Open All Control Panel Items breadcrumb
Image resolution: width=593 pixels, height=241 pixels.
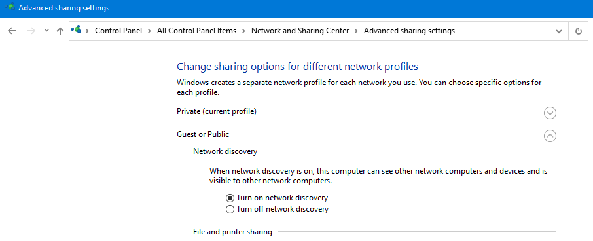(196, 31)
